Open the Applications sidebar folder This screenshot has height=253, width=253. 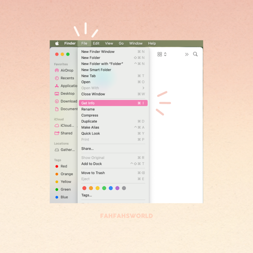coord(67,86)
